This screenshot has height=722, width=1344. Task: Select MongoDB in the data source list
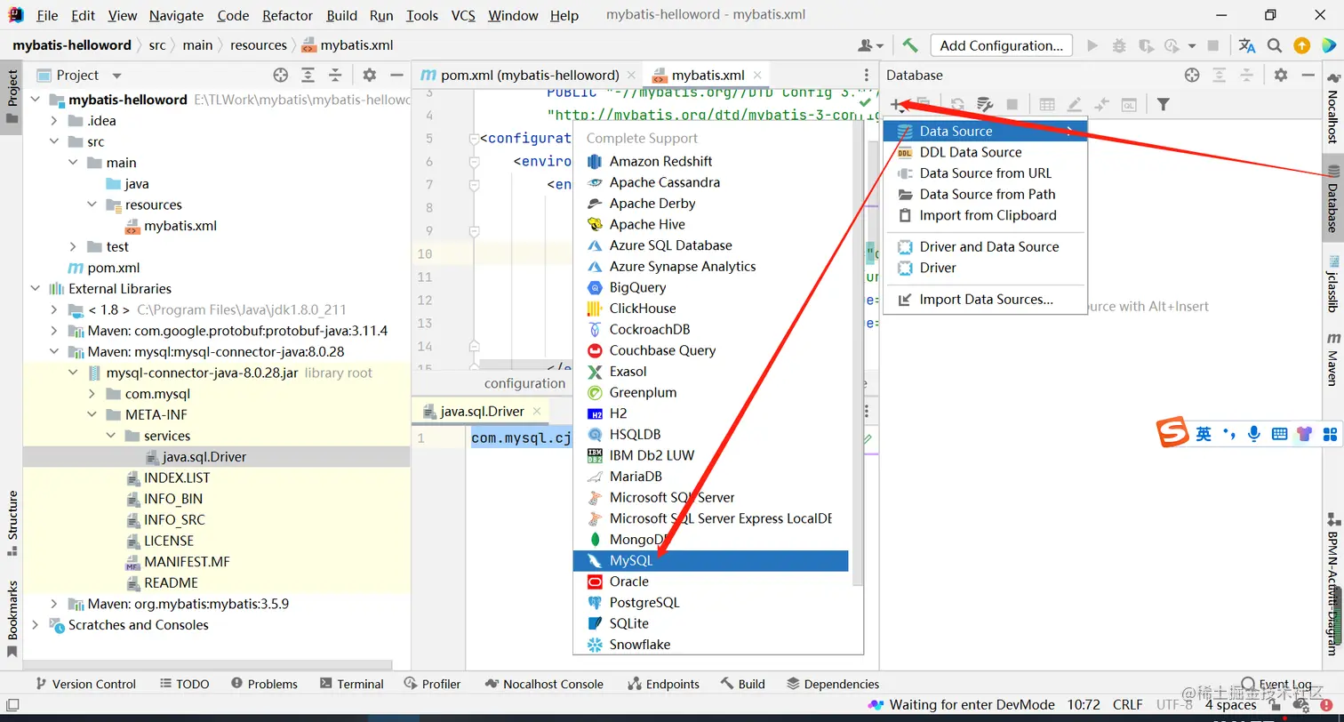(711, 540)
